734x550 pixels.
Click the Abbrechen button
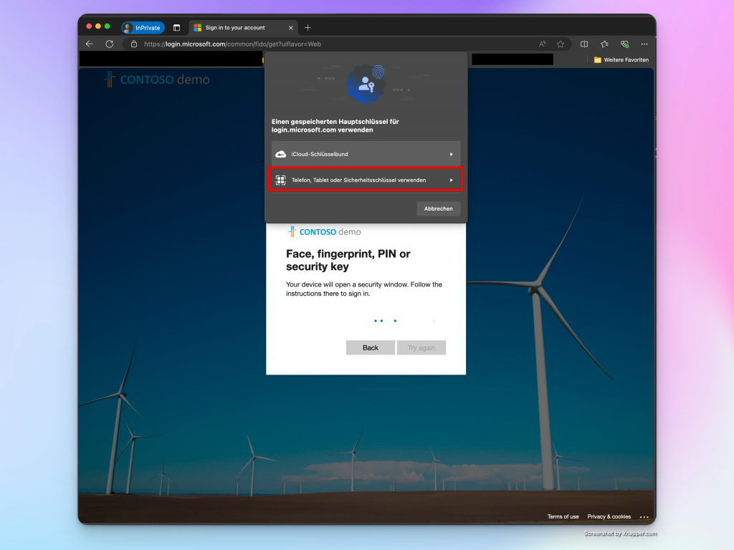pyautogui.click(x=438, y=208)
